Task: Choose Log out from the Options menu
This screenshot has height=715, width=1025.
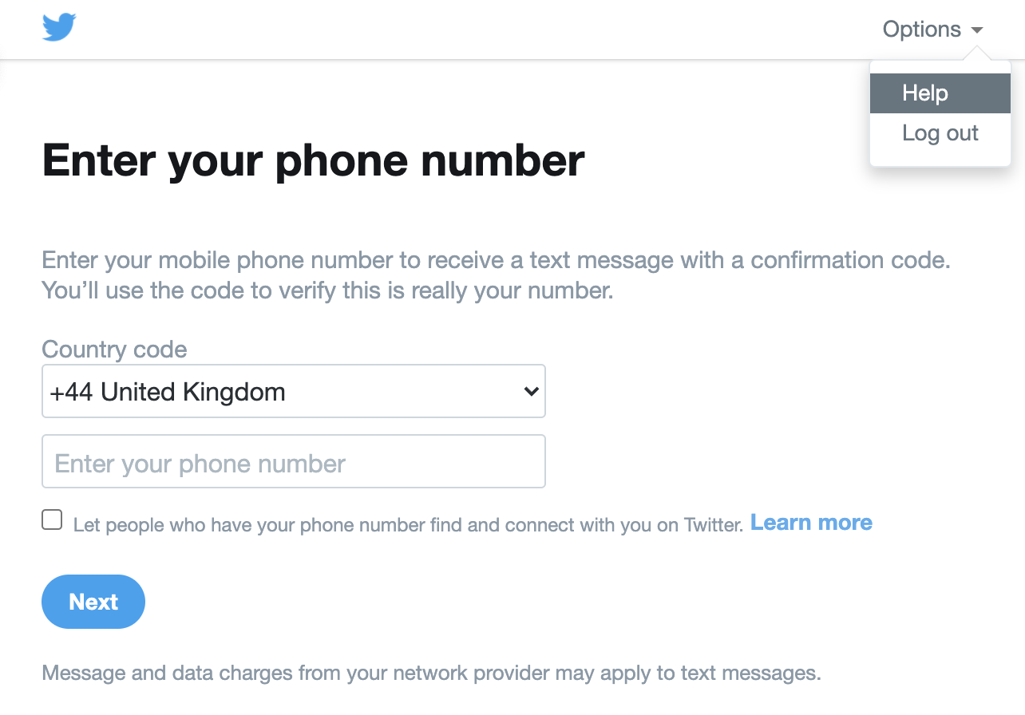Action: coord(940,133)
